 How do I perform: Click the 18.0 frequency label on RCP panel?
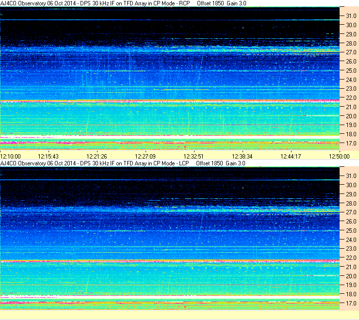click(x=351, y=134)
